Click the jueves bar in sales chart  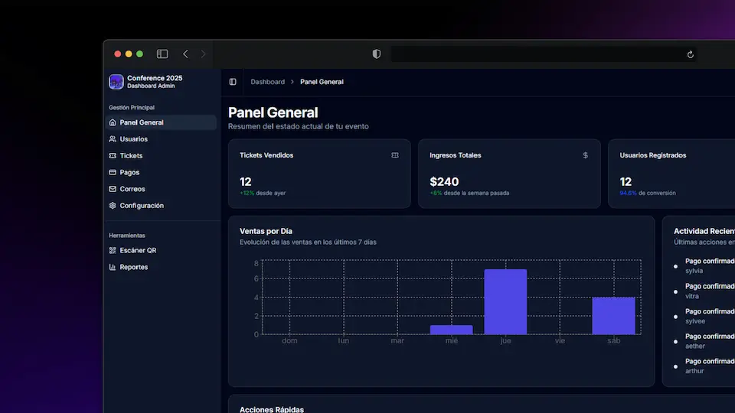click(x=505, y=301)
